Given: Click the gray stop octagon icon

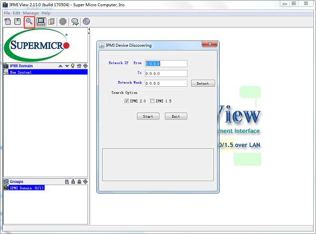Looking at the screenshot, I should point(63,22).
